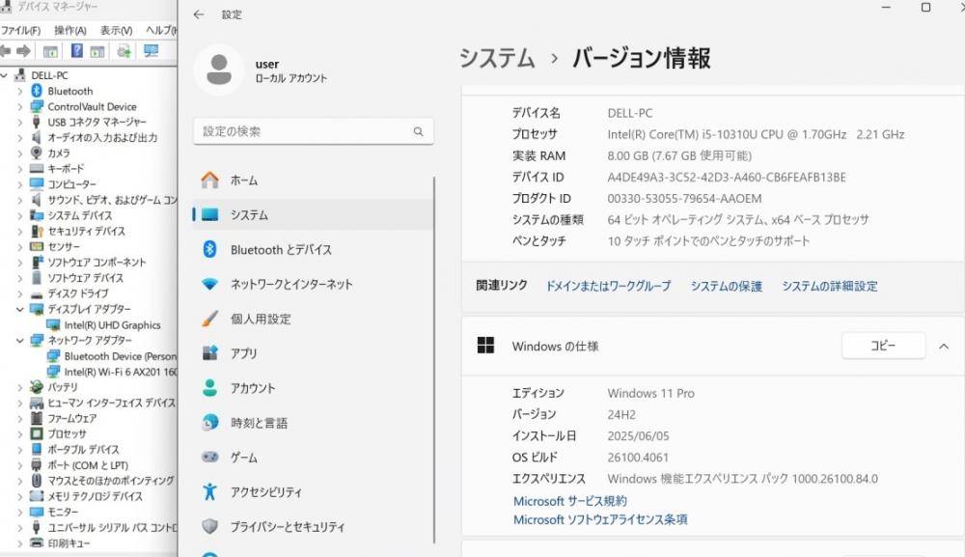Expand the ディスク ドライブ node arrow

click(x=19, y=293)
